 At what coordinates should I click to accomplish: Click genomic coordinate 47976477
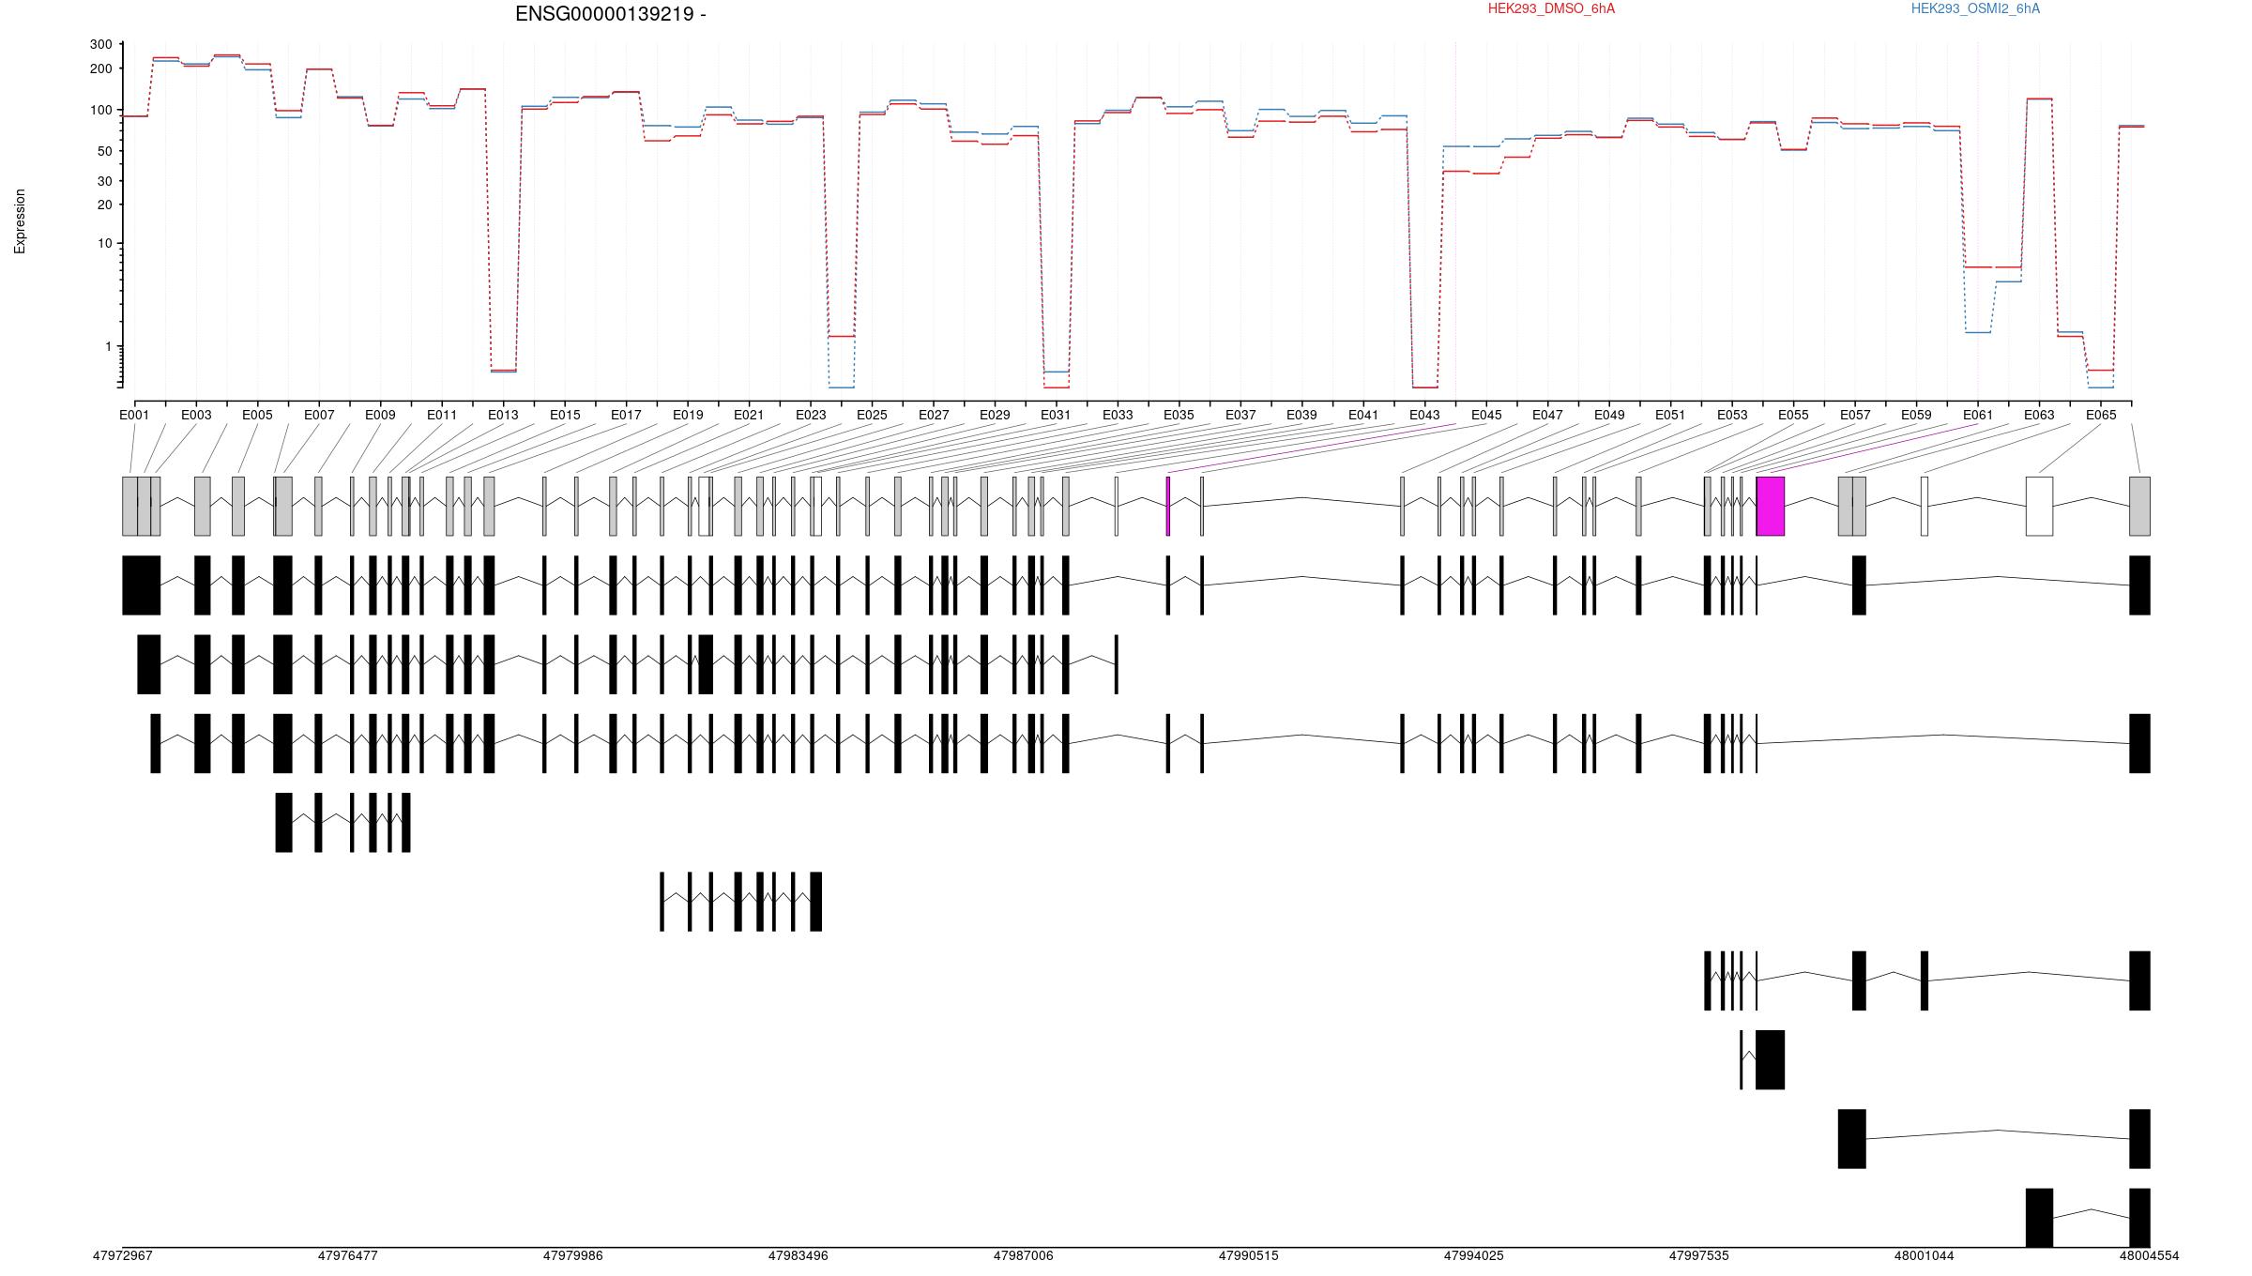click(x=347, y=1255)
